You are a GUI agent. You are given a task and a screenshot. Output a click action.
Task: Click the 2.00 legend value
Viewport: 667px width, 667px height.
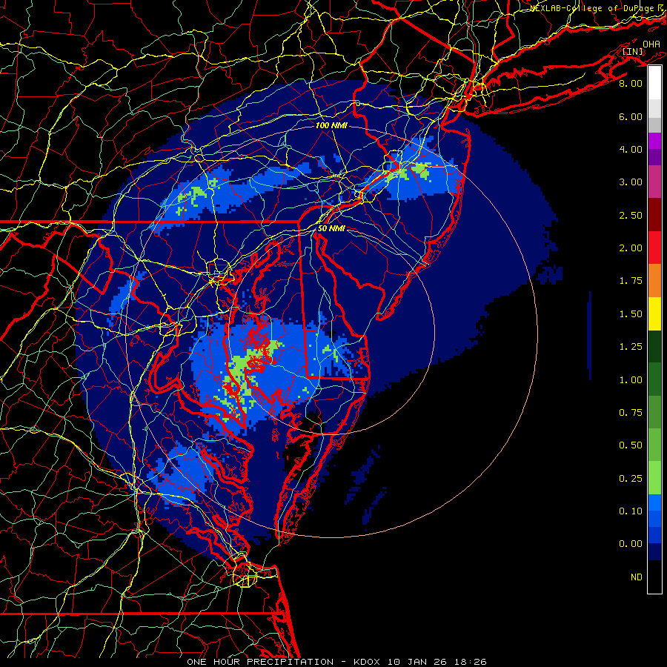click(631, 248)
